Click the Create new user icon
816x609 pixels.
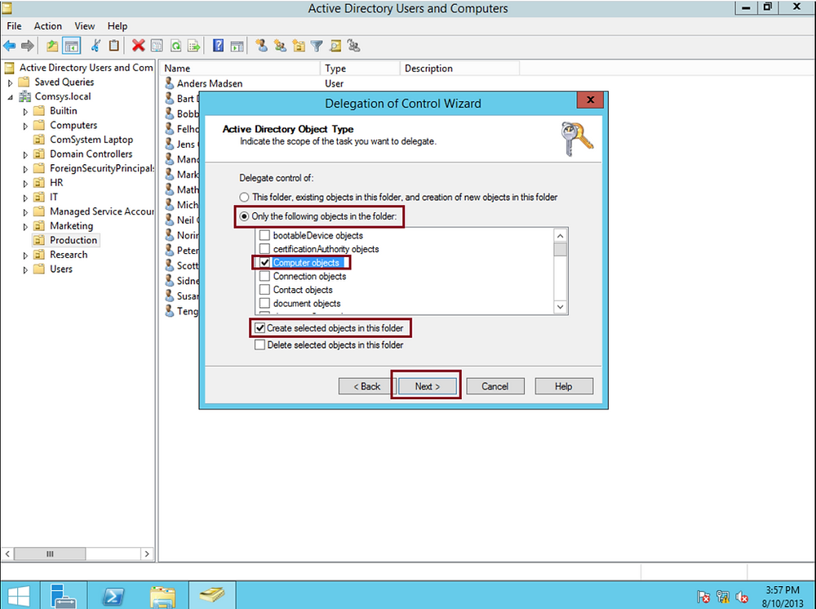pos(262,46)
